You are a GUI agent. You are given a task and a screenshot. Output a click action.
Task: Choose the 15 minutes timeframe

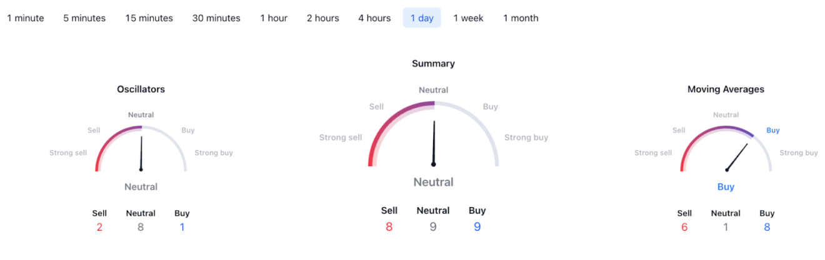149,18
